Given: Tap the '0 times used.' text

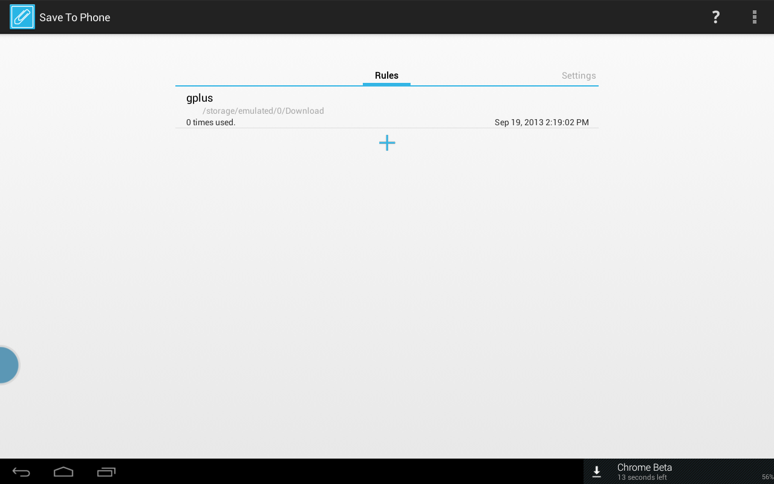Looking at the screenshot, I should [210, 122].
